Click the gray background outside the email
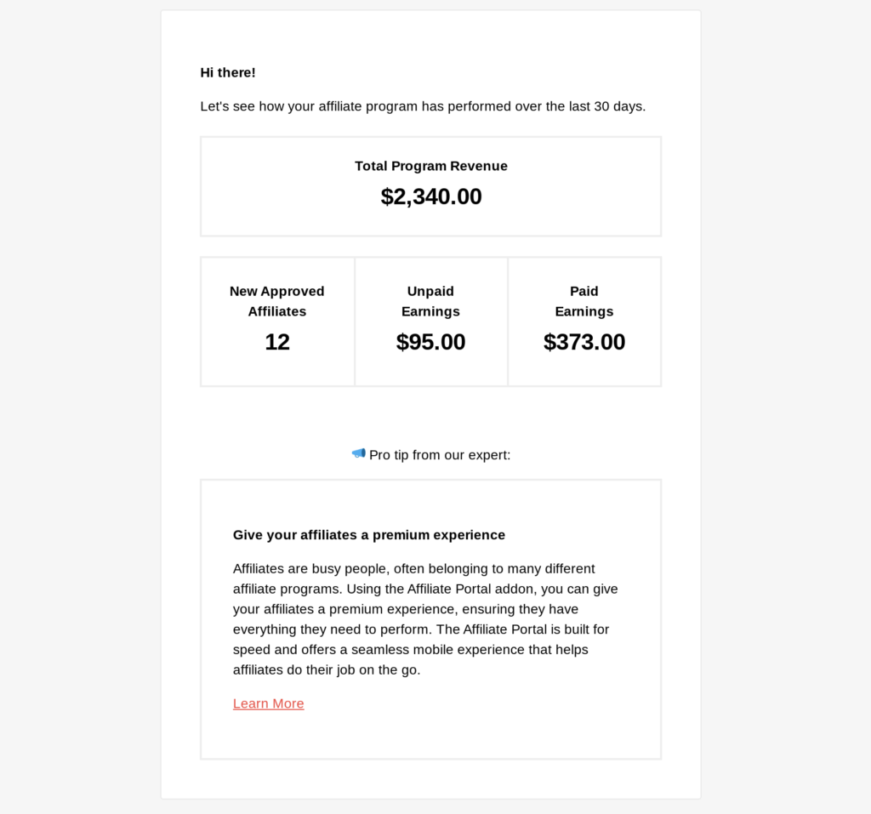This screenshot has width=871, height=814. [77, 389]
